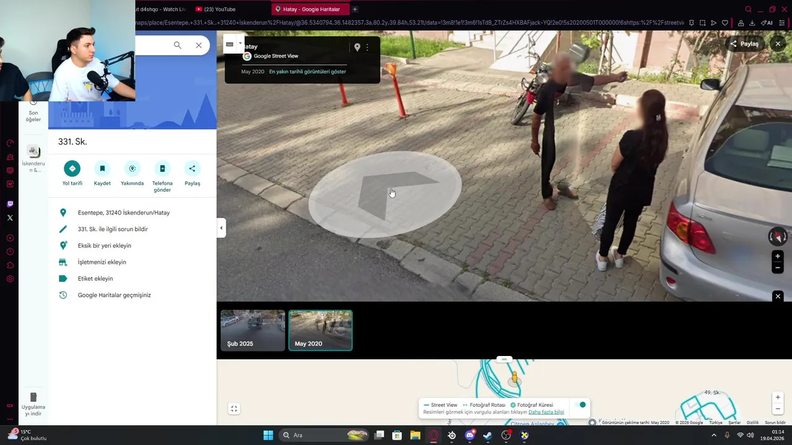This screenshot has width=792, height=445.
Task: Zoom in on Street View image
Action: (x=778, y=256)
